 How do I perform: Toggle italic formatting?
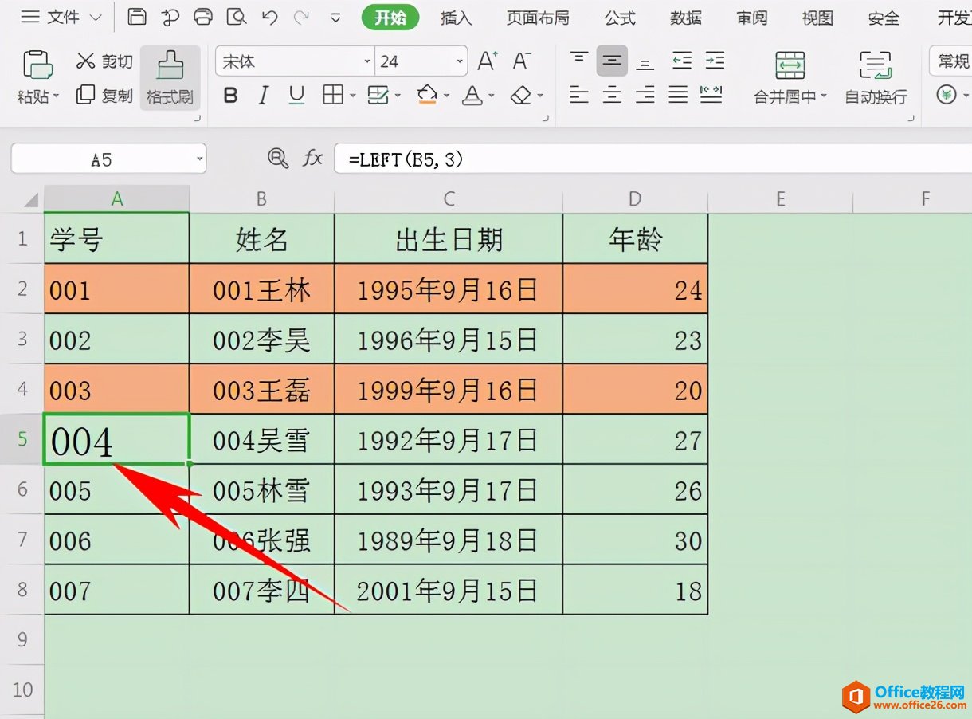[x=264, y=96]
